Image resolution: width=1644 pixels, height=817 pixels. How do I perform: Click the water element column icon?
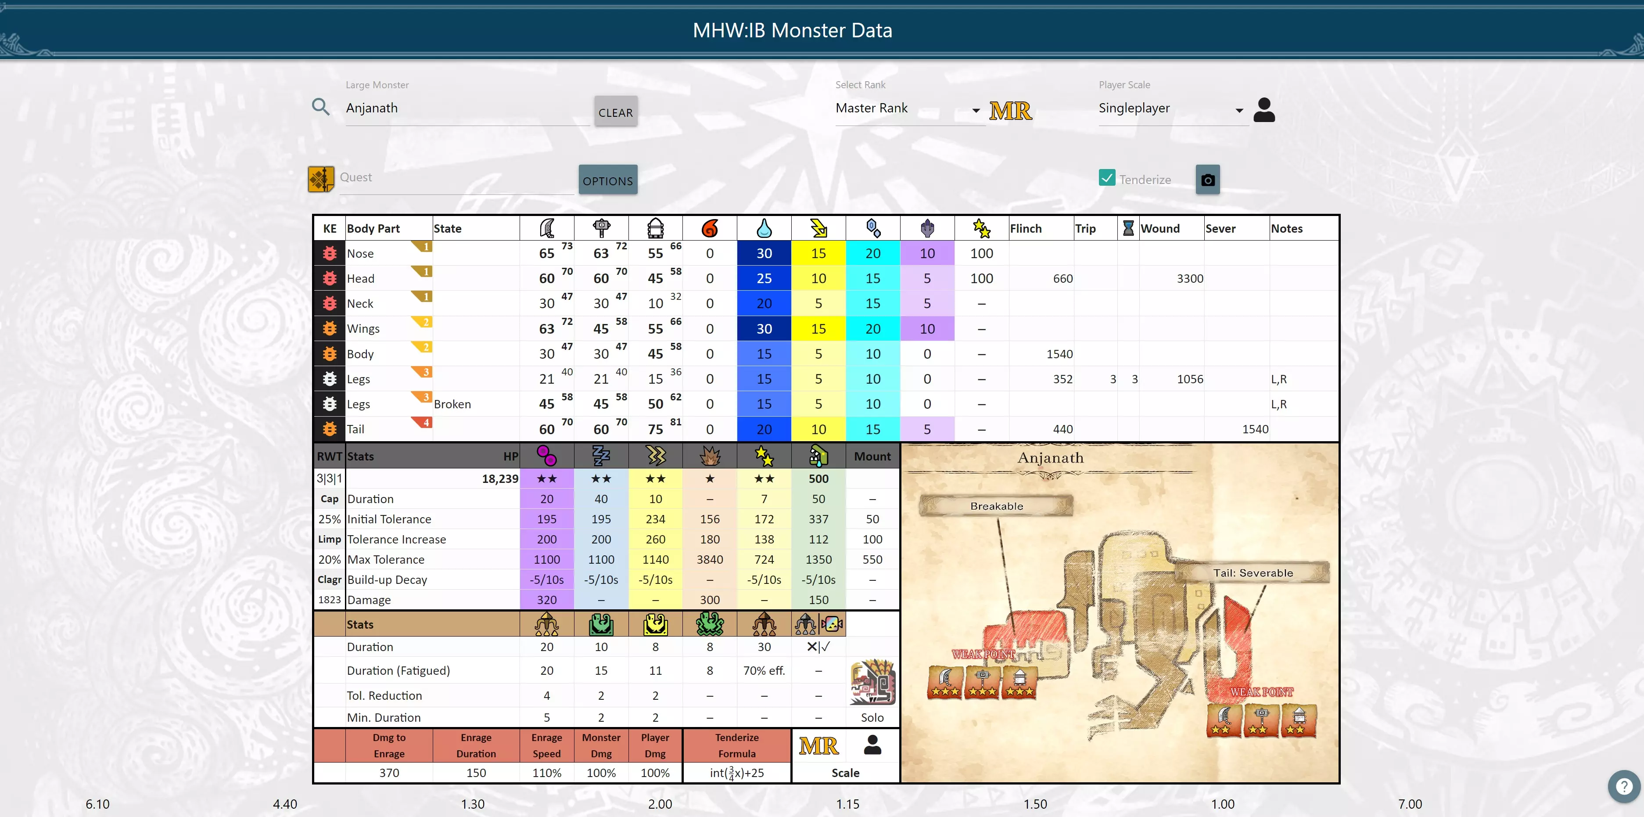(764, 228)
